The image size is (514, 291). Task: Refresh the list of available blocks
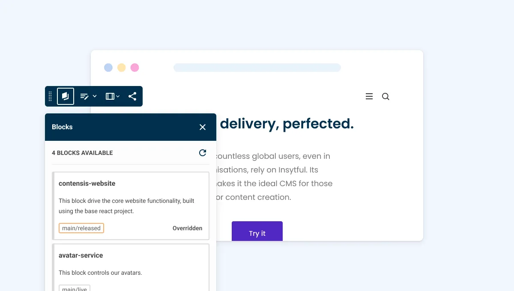202,153
